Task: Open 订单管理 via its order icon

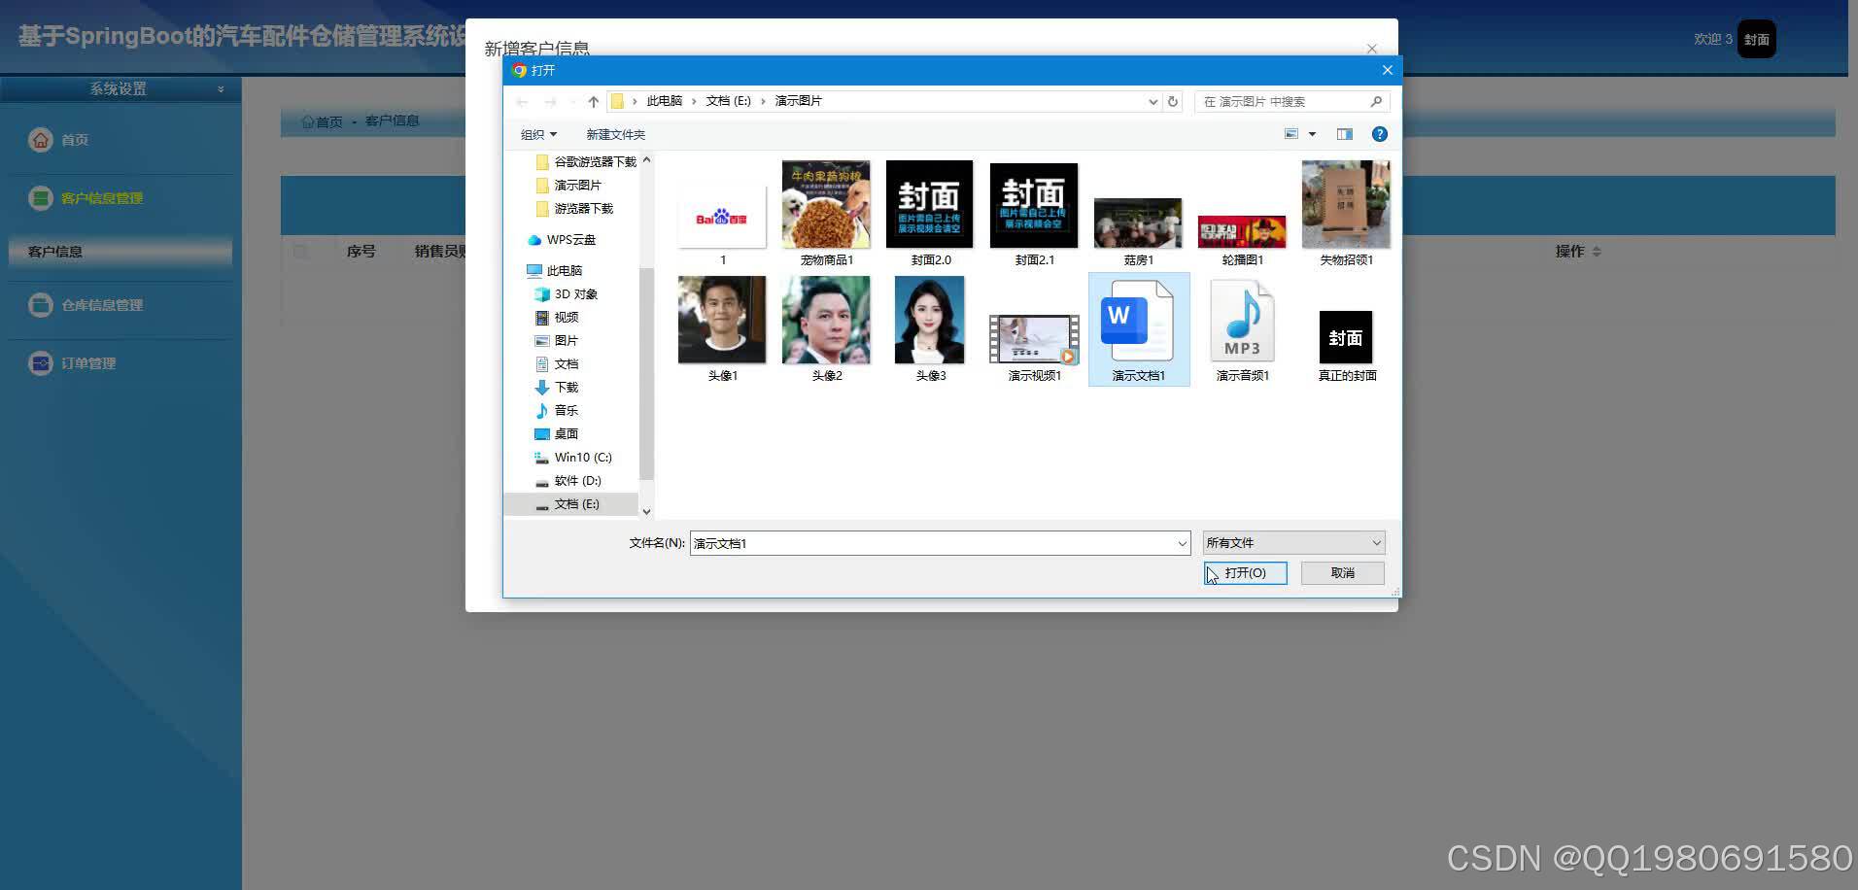Action: pos(40,362)
